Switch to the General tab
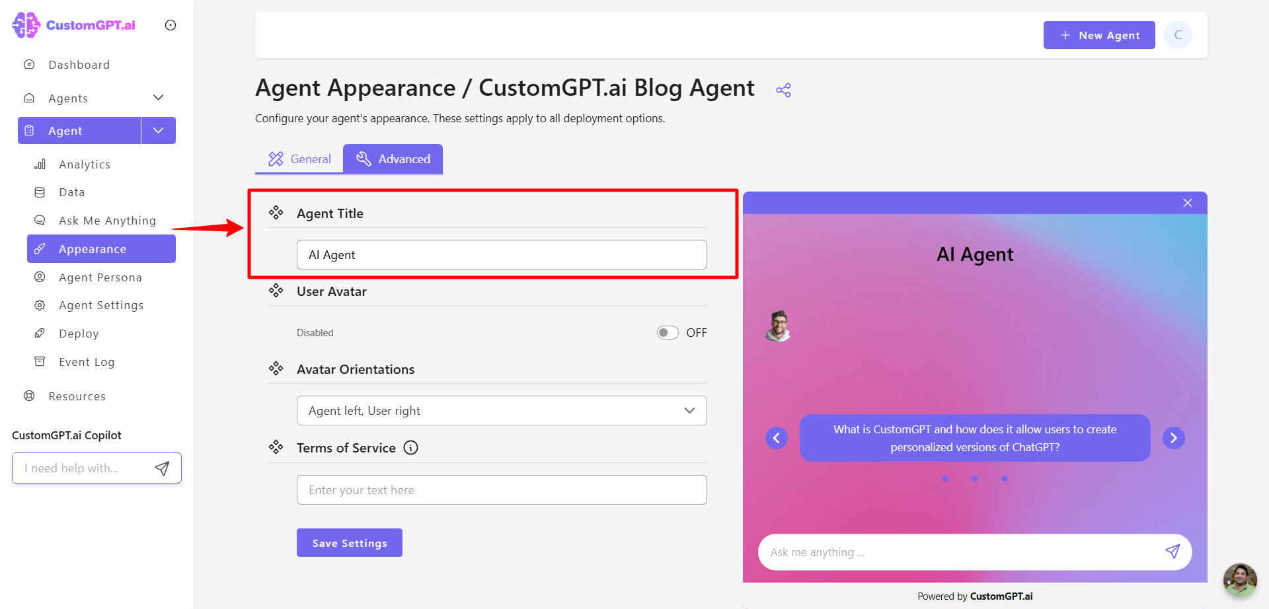The width and height of the screenshot is (1269, 609). 299,159
